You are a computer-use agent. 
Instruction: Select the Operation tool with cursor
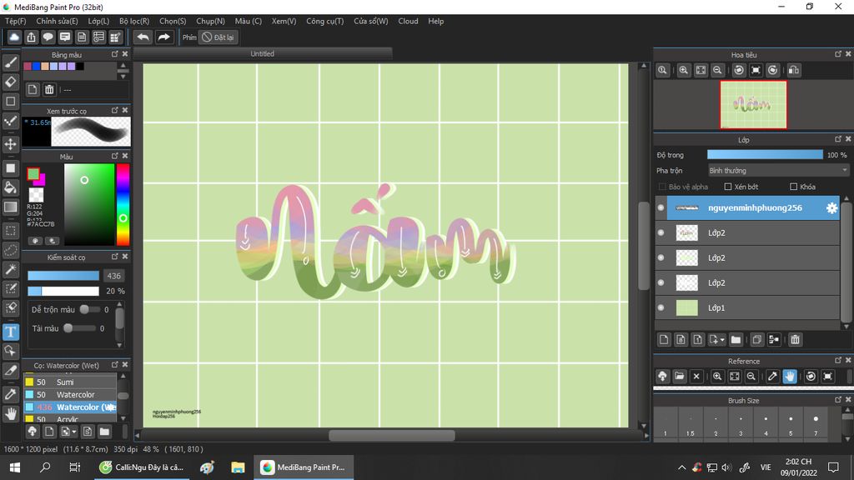10,351
